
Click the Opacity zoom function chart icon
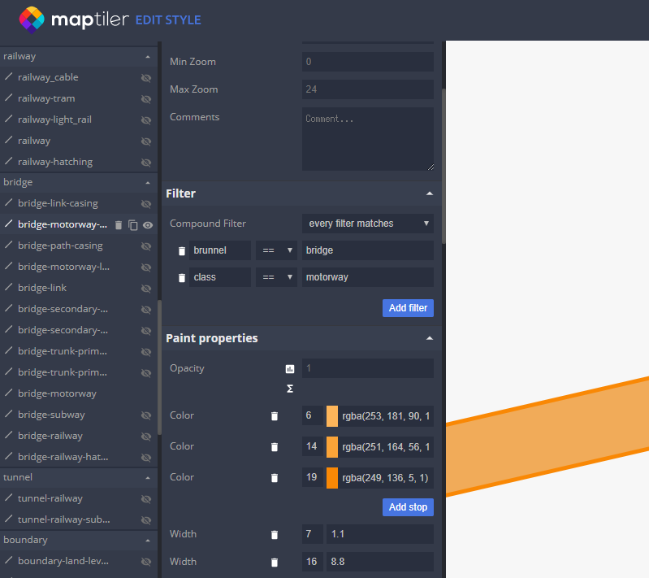pyautogui.click(x=290, y=369)
